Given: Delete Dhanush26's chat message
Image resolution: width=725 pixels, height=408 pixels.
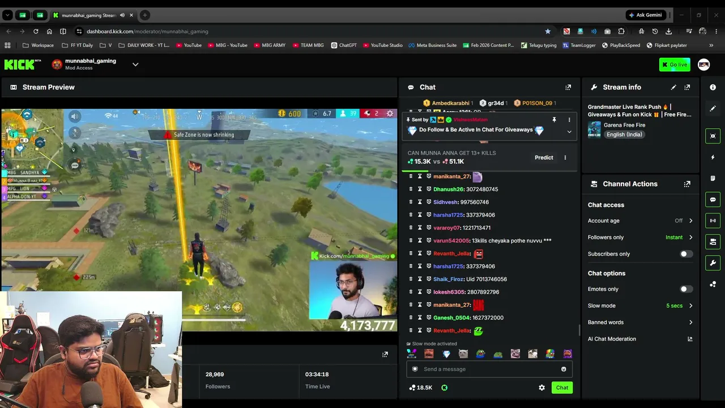Looking at the screenshot, I should [411, 189].
